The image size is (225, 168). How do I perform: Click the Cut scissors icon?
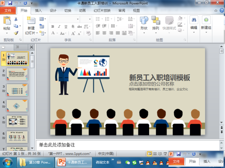click(x=15, y=19)
